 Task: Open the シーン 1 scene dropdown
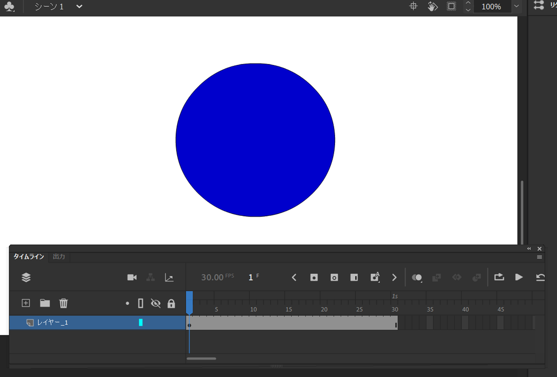[x=79, y=7]
